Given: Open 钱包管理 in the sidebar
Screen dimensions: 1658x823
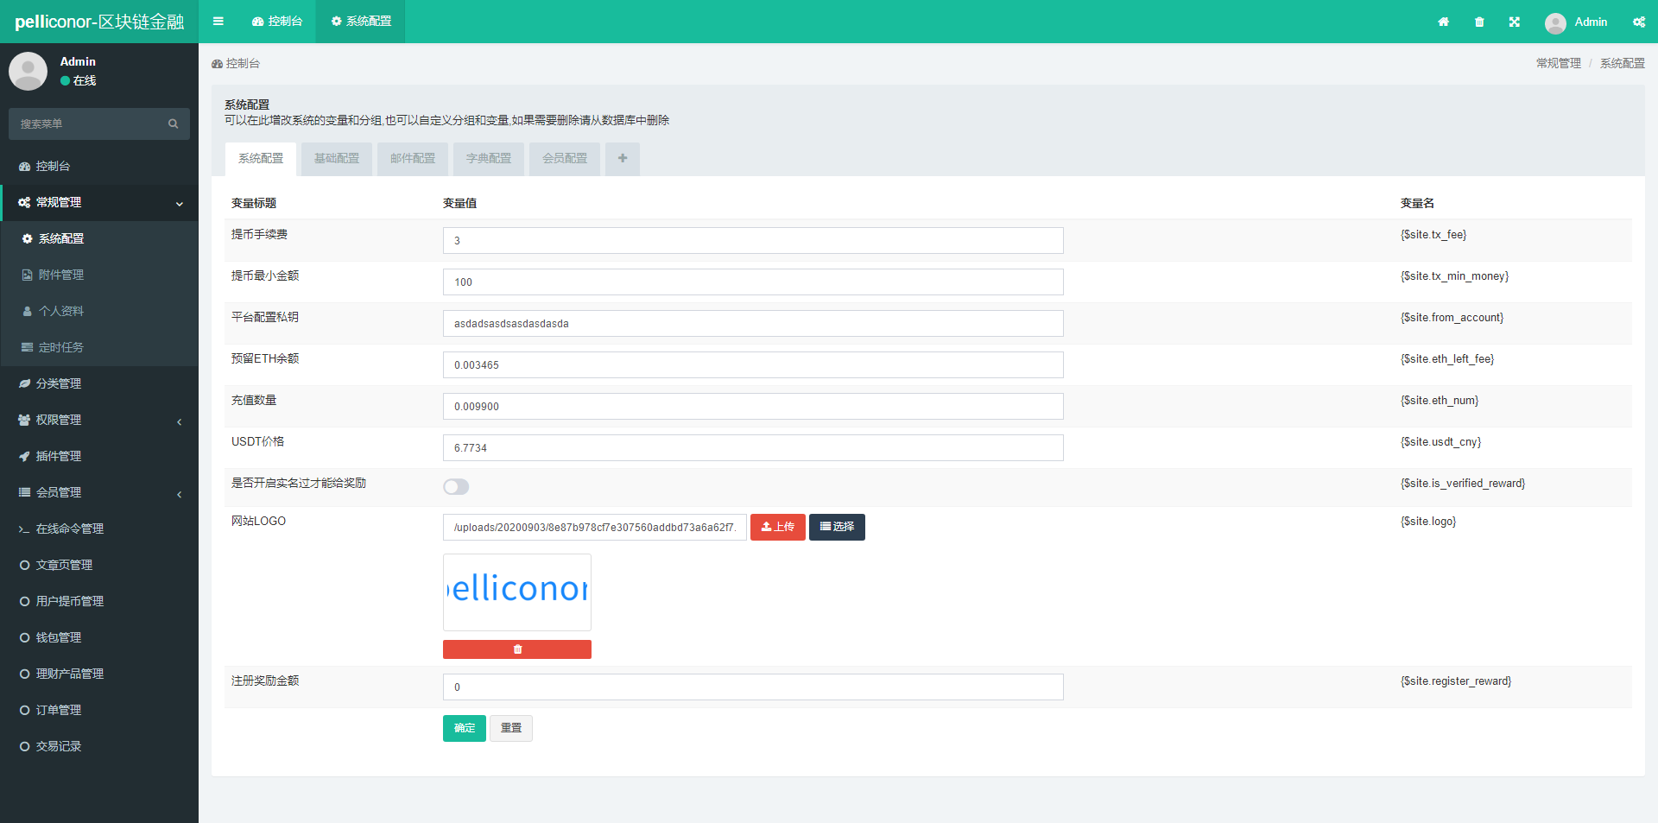Looking at the screenshot, I should (99, 637).
